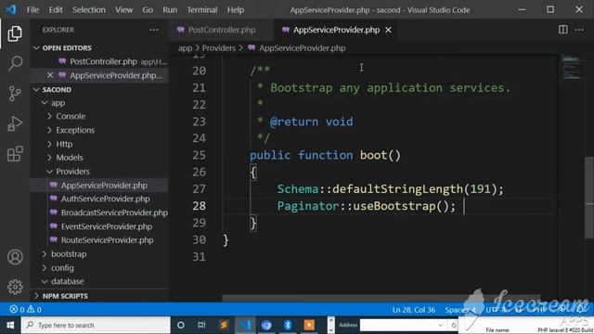Screen dimensions: 594x334
Task: Open Bluetooth app from the taskbar
Action: [288, 326]
